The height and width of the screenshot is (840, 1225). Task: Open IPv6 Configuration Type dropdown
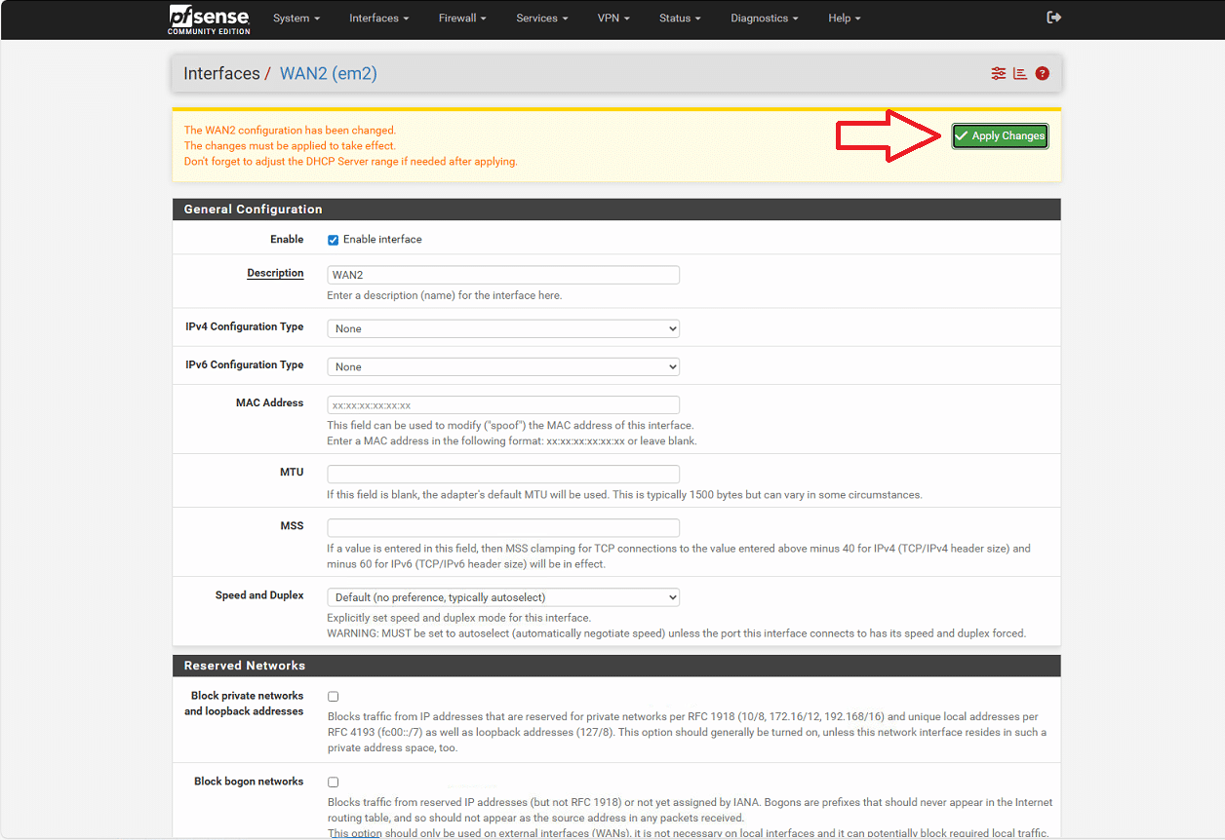coord(503,367)
